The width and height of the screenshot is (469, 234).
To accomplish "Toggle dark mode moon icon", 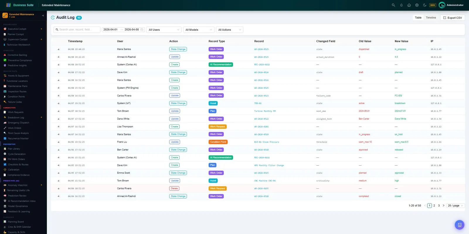I will point(425,5).
